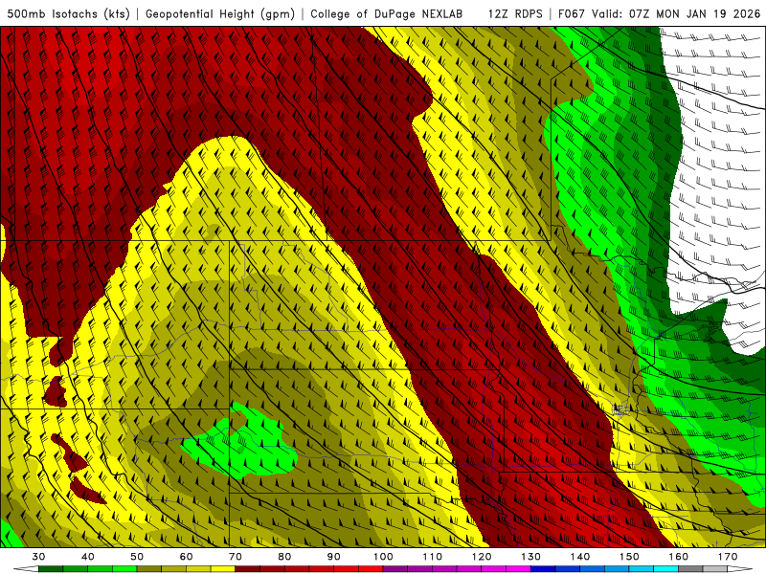Click the bright red legend swatch left of 100

click(371, 569)
